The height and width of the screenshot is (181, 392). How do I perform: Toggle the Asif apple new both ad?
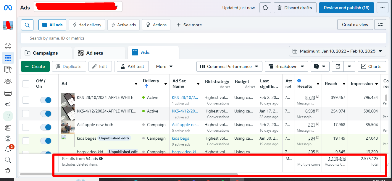coord(46,127)
